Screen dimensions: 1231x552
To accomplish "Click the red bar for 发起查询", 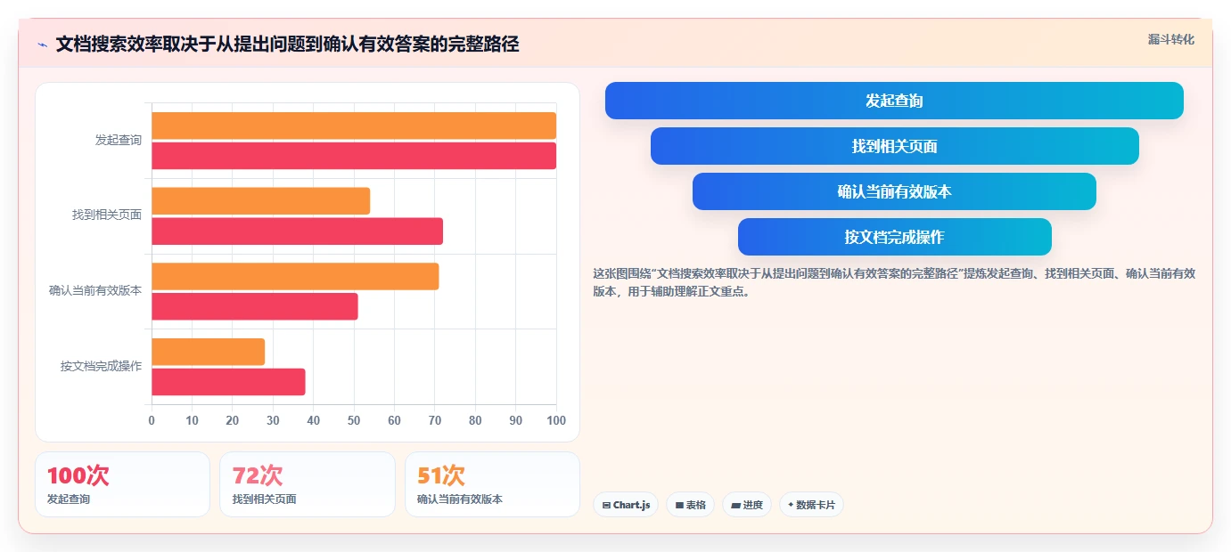I will point(354,156).
